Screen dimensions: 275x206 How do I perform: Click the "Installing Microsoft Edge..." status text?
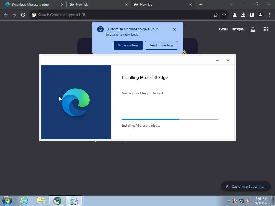click(141, 126)
